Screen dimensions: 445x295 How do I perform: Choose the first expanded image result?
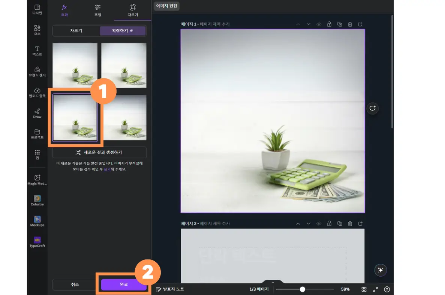(x=75, y=65)
